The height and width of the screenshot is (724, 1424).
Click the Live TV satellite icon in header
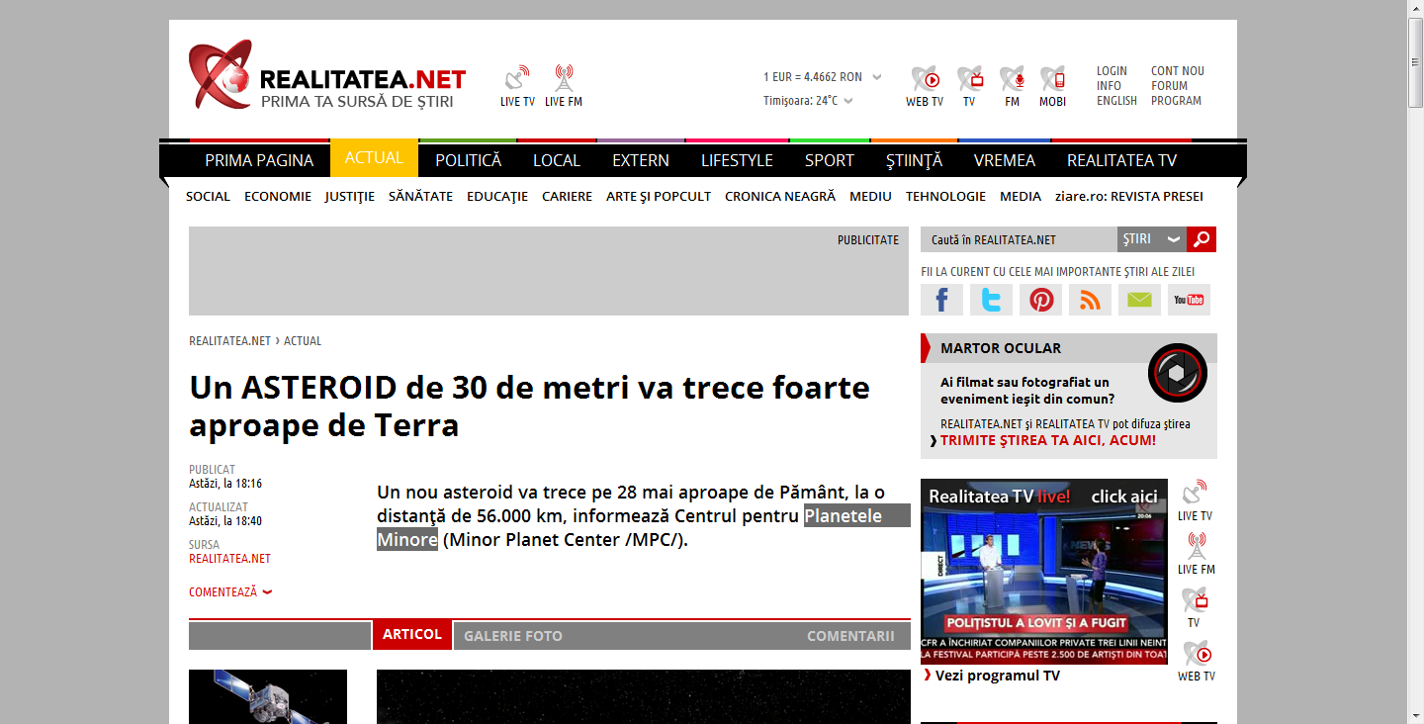[x=517, y=79]
